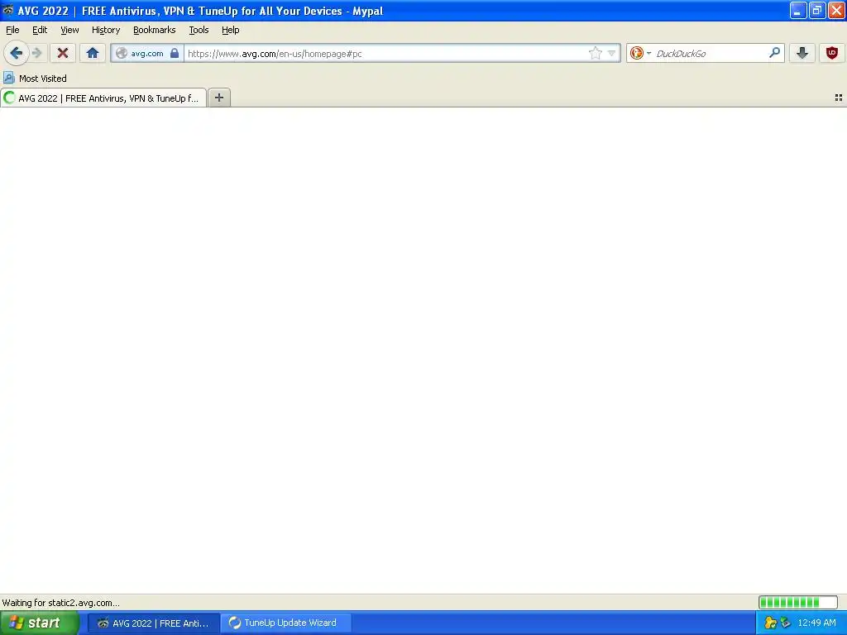
Task: Stop page loading with red X
Action: coord(63,53)
